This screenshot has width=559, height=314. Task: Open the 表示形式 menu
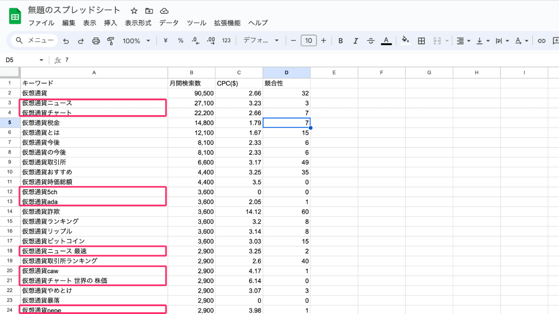coord(138,23)
